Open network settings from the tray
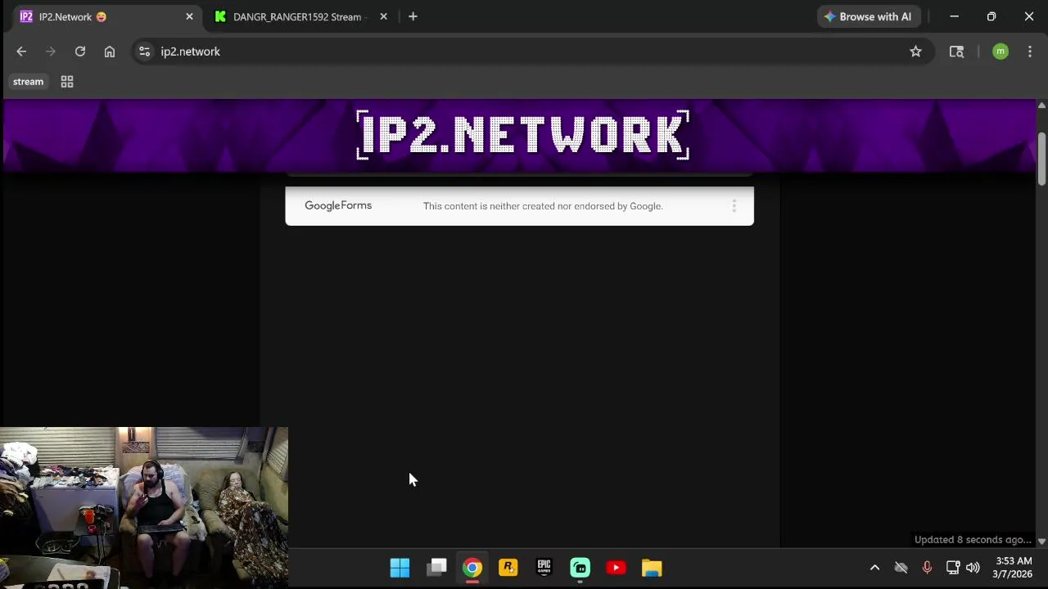 pos(953,568)
